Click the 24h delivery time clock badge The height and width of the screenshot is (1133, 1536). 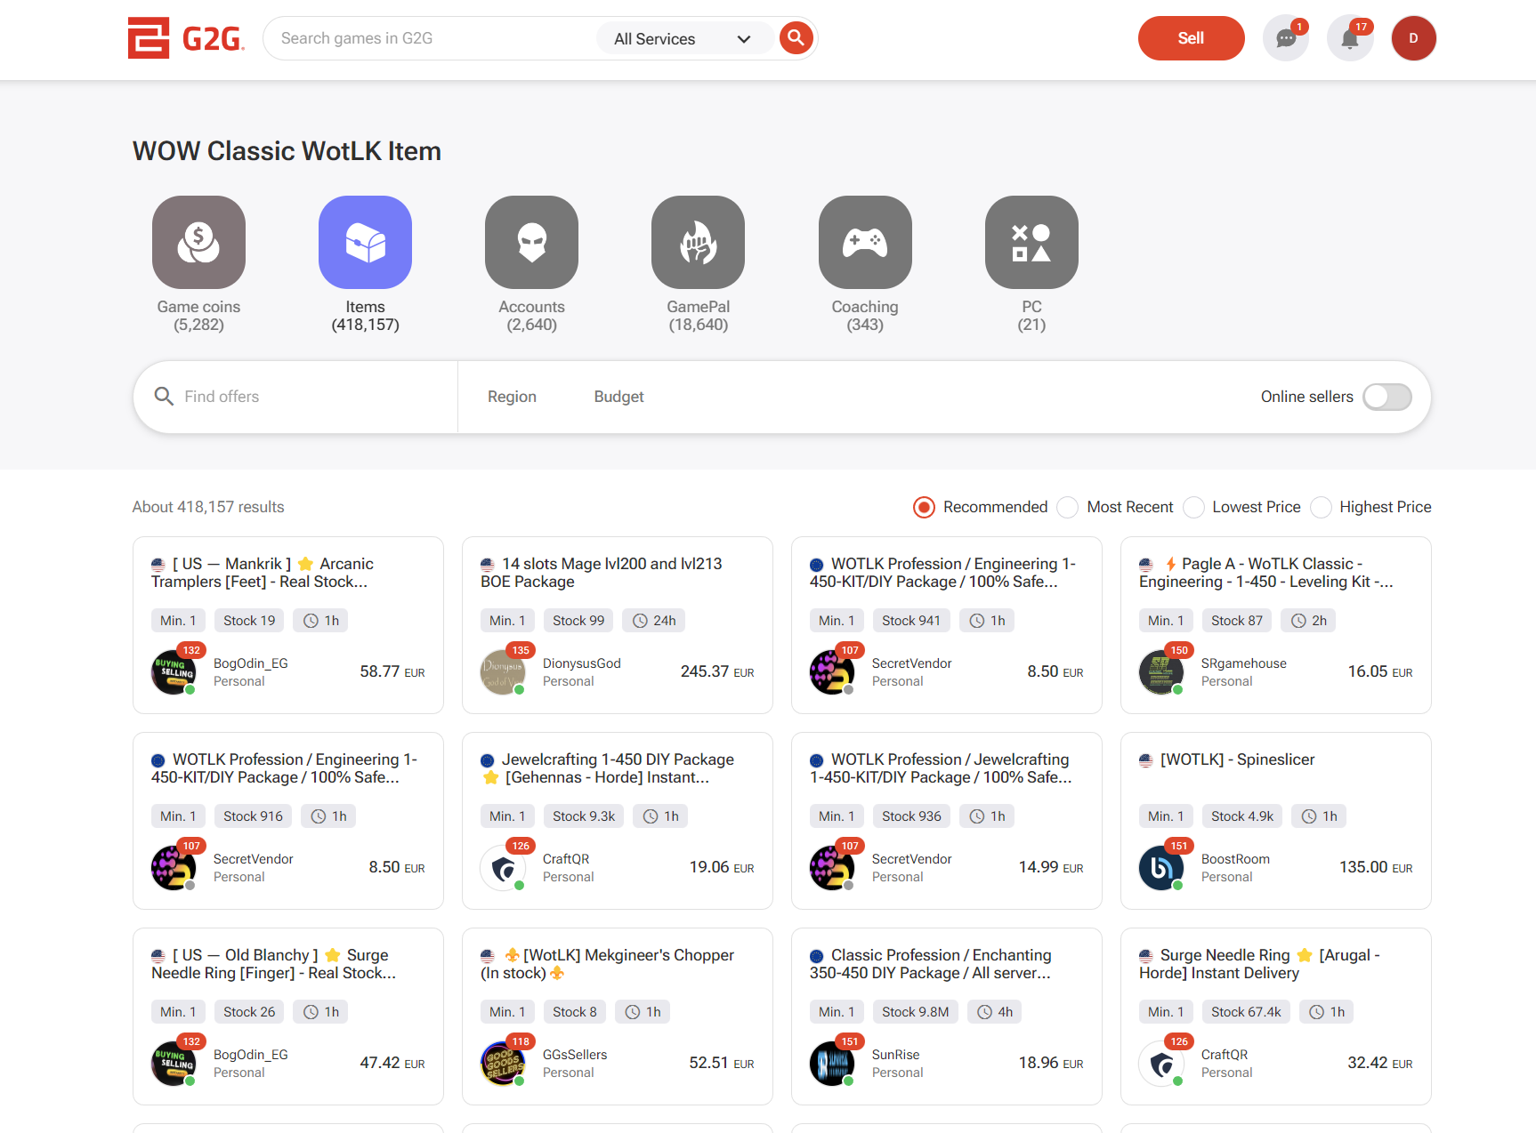click(654, 621)
